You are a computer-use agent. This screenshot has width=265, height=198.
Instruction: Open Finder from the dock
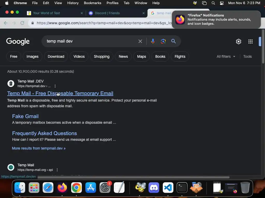20,188
